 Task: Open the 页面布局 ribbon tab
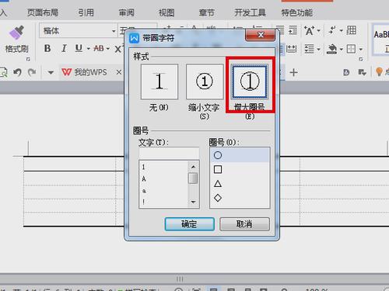point(43,12)
